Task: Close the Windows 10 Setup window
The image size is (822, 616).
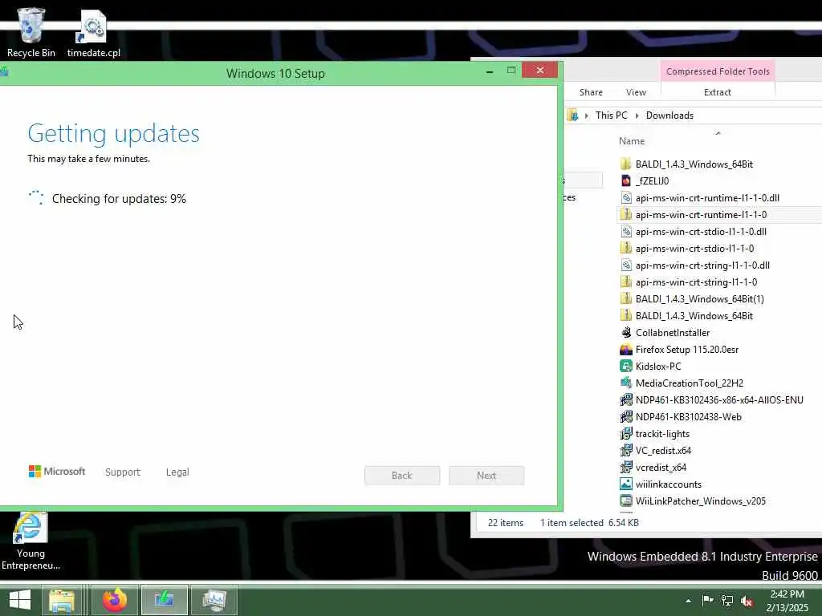Action: [540, 71]
